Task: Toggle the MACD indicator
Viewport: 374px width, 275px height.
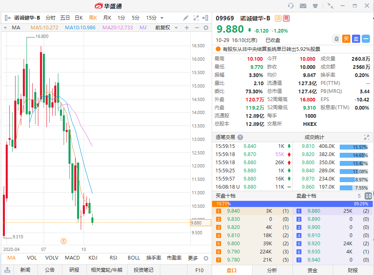Action: [x=72, y=258]
